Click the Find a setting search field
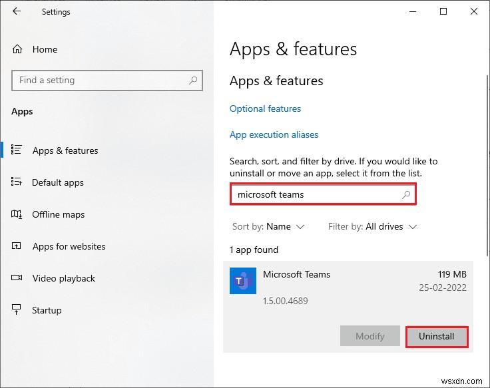490x388 pixels. click(100, 81)
